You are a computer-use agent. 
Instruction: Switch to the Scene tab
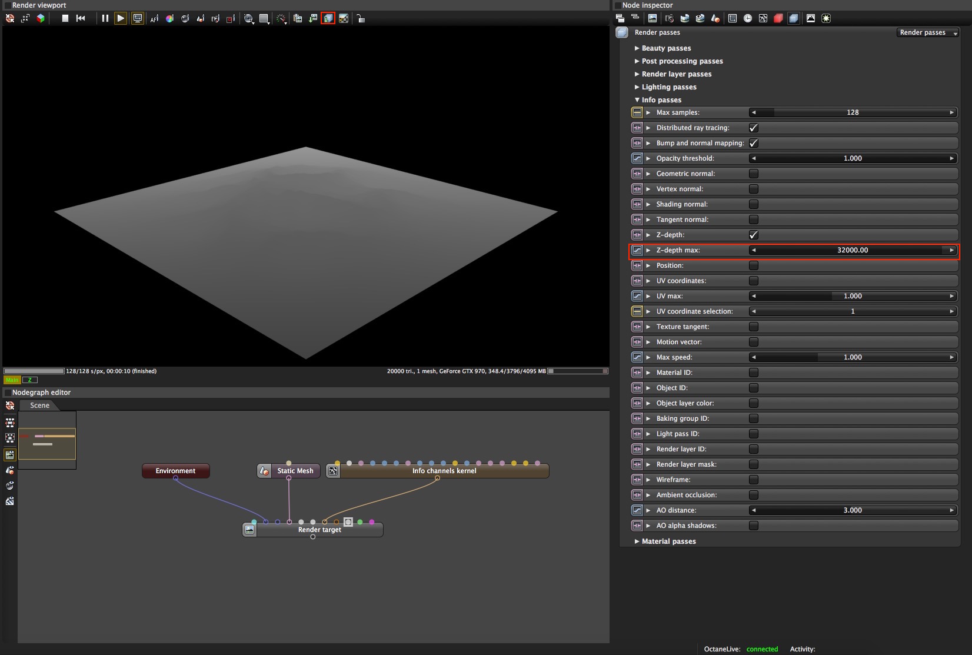click(39, 405)
